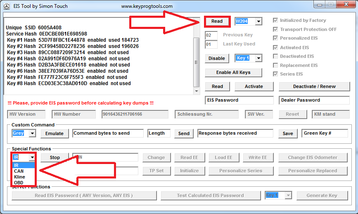This screenshot has width=358, height=214.
Task: Click the TP Set button
Action: click(x=156, y=171)
